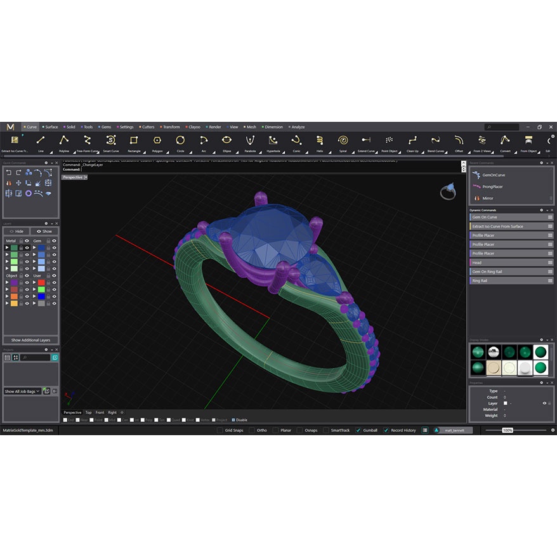Click the Ring Rail dynamic command entry
Screen dimensions: 557x557
(x=480, y=280)
